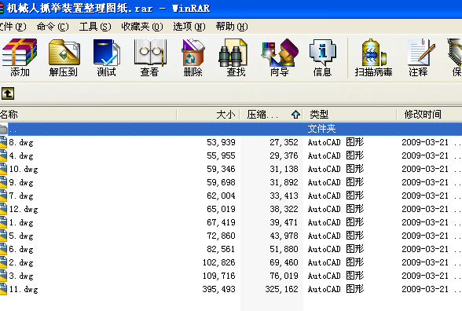The width and height of the screenshot is (462, 311).
Task: Select file name 9.dwg
Action: (x=21, y=182)
